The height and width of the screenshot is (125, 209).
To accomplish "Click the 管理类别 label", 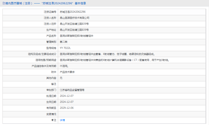I will 51,42.
